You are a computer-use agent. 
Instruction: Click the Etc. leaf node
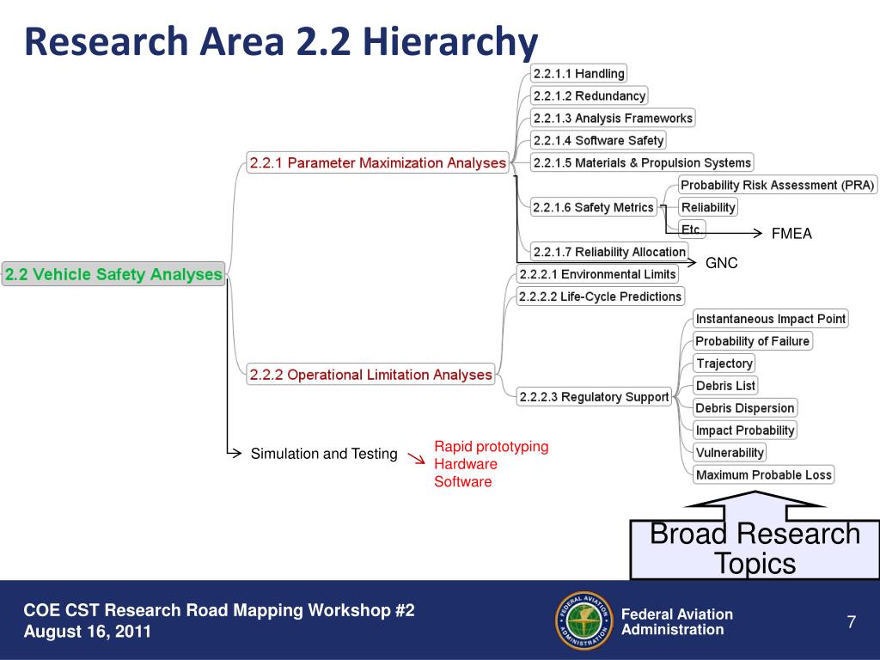tap(692, 229)
